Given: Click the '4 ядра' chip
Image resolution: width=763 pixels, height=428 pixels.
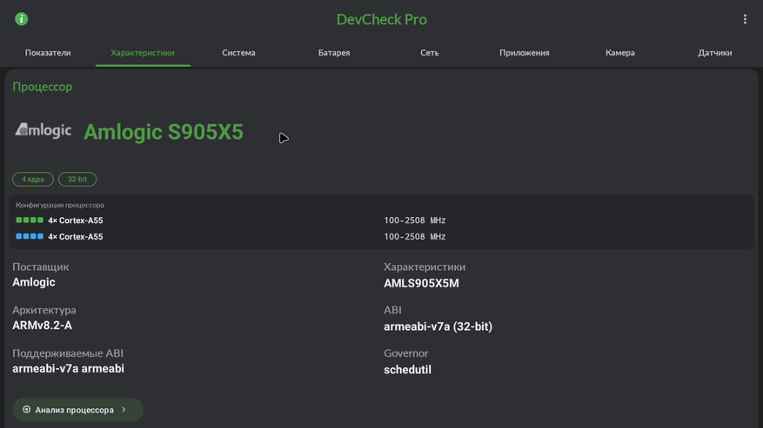Looking at the screenshot, I should point(32,179).
